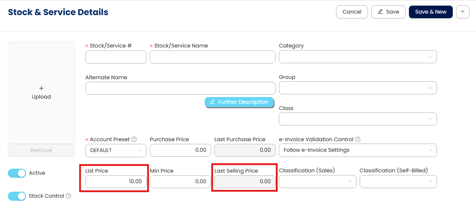
Task: Click the Cancel button
Action: 352,12
